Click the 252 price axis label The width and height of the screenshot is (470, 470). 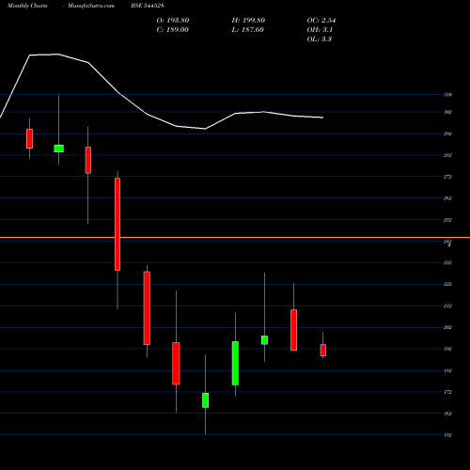447,220
